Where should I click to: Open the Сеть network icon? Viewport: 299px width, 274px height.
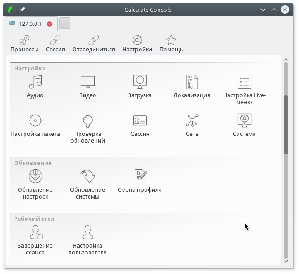tap(192, 121)
